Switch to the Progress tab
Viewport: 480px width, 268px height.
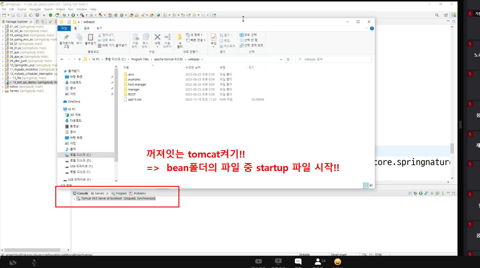[x=119, y=193]
